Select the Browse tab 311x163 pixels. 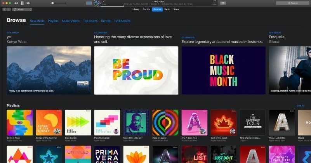pyautogui.click(x=157, y=9)
